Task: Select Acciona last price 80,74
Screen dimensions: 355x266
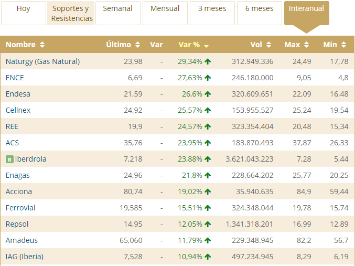Action: point(133,191)
